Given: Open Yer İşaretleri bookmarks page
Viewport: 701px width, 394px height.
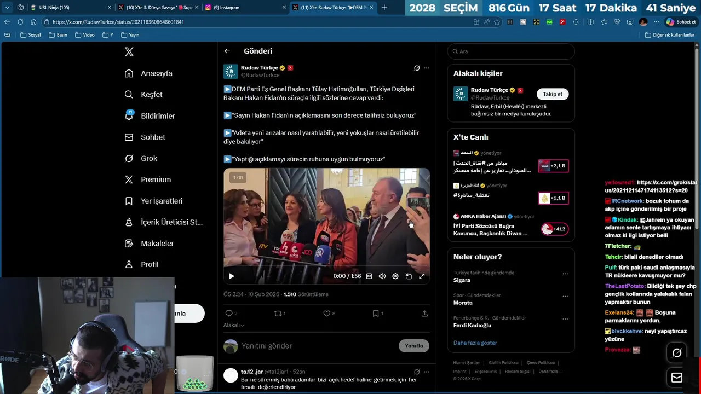Looking at the screenshot, I should [x=153, y=201].
